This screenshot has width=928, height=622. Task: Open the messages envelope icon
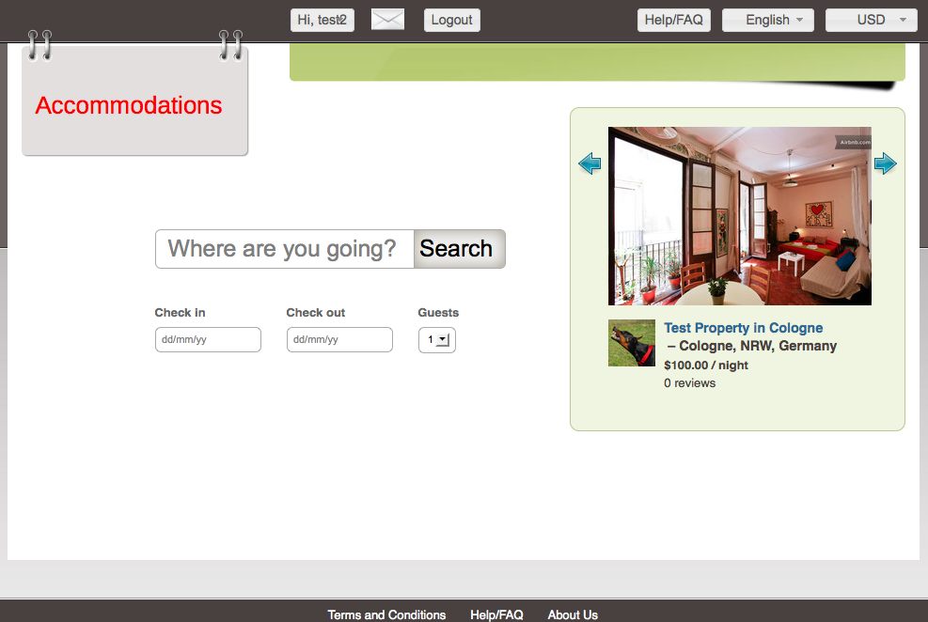click(387, 20)
